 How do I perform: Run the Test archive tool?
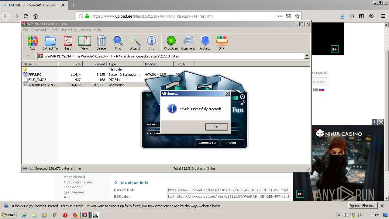click(68, 43)
